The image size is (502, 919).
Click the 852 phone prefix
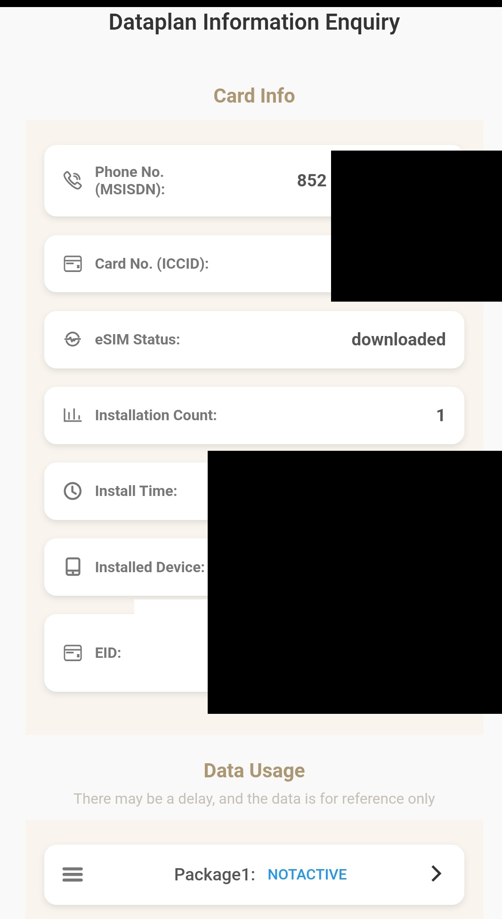(x=311, y=180)
